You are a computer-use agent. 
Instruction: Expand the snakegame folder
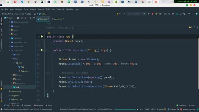(12, 83)
